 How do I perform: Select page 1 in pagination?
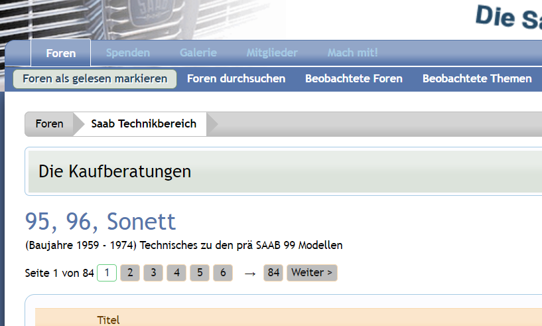pos(107,273)
